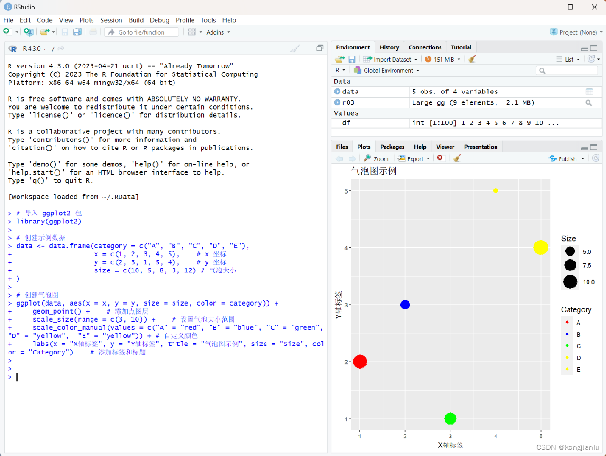The image size is (606, 456).
Task: Click the workspace panes layout icon
Action: point(192,32)
